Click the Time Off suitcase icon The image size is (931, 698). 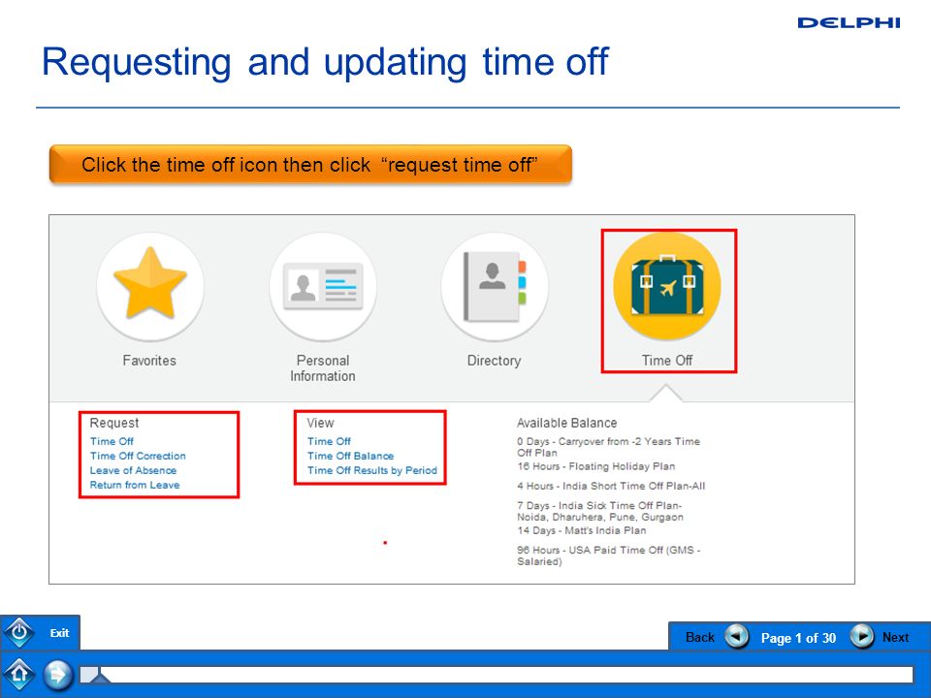point(667,285)
